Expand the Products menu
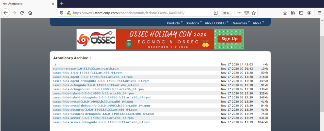Screen dimensions: 324x131 pos(175,23)
